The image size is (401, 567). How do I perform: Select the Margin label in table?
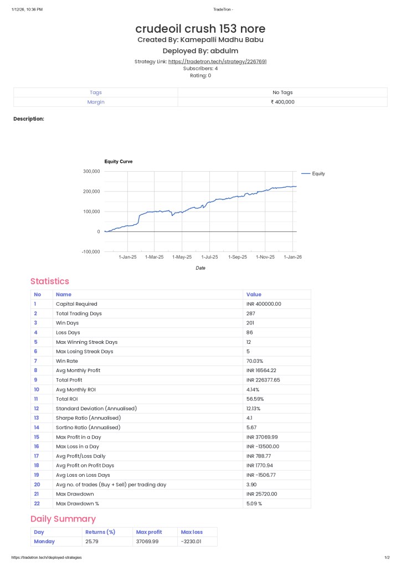(x=96, y=102)
